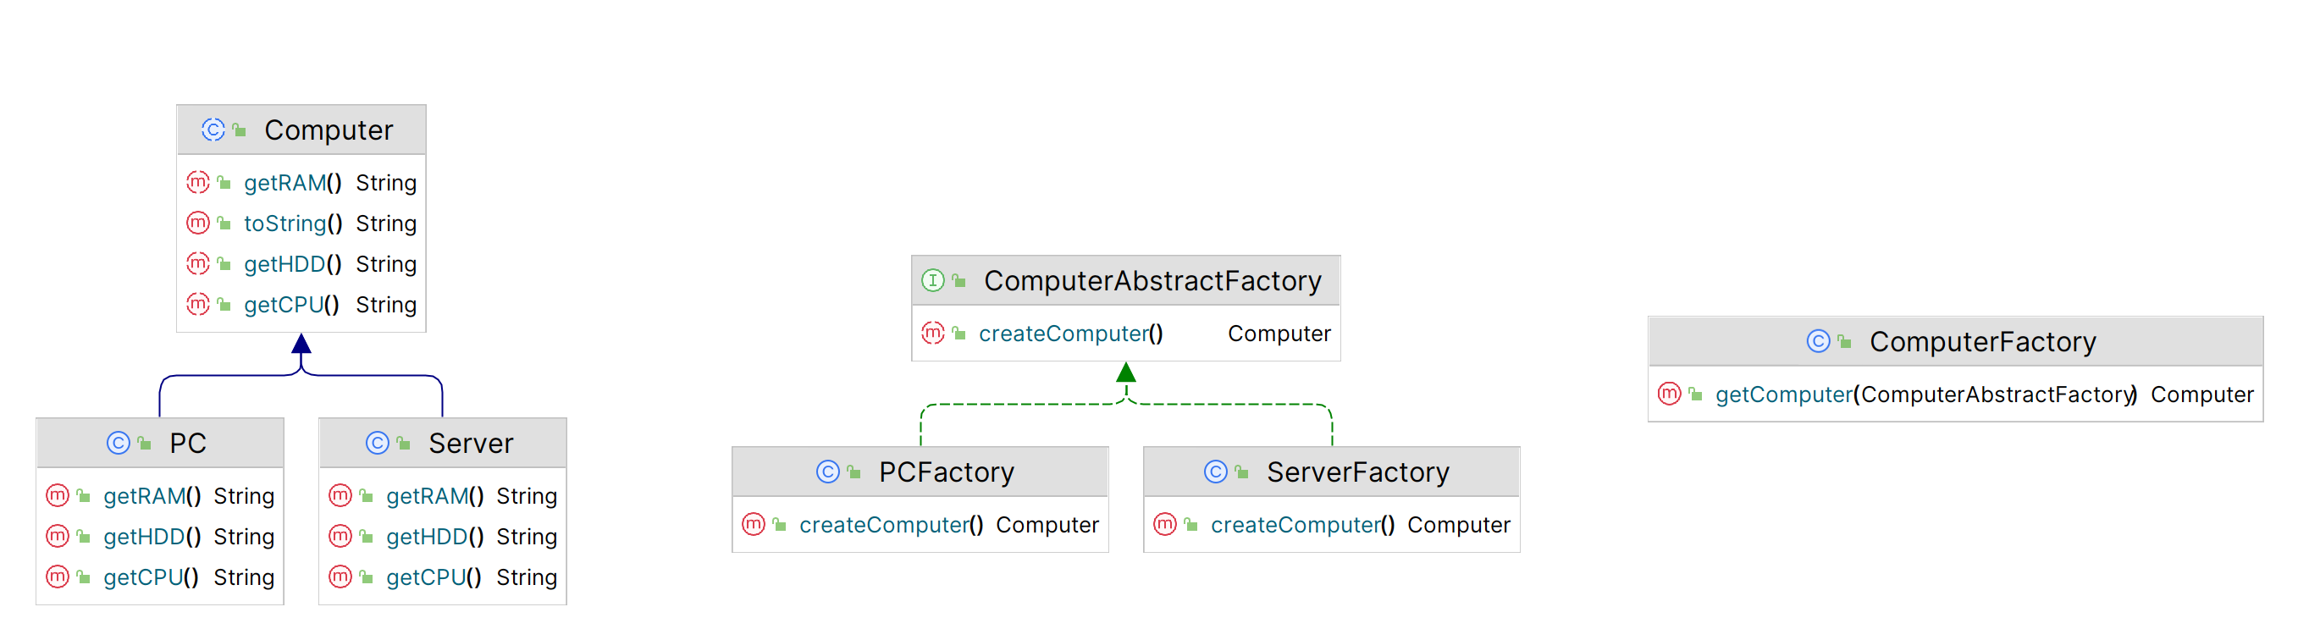Click the method icon beside getComputer in ComputerFactory
This screenshot has width=2298, height=640.
(1668, 394)
